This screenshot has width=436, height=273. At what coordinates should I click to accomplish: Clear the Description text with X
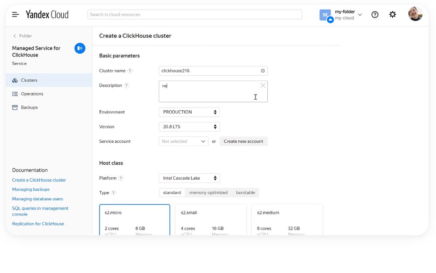coord(263,85)
